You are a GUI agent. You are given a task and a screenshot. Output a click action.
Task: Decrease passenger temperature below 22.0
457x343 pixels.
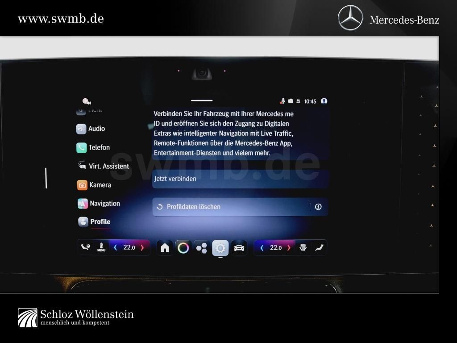tap(262, 247)
